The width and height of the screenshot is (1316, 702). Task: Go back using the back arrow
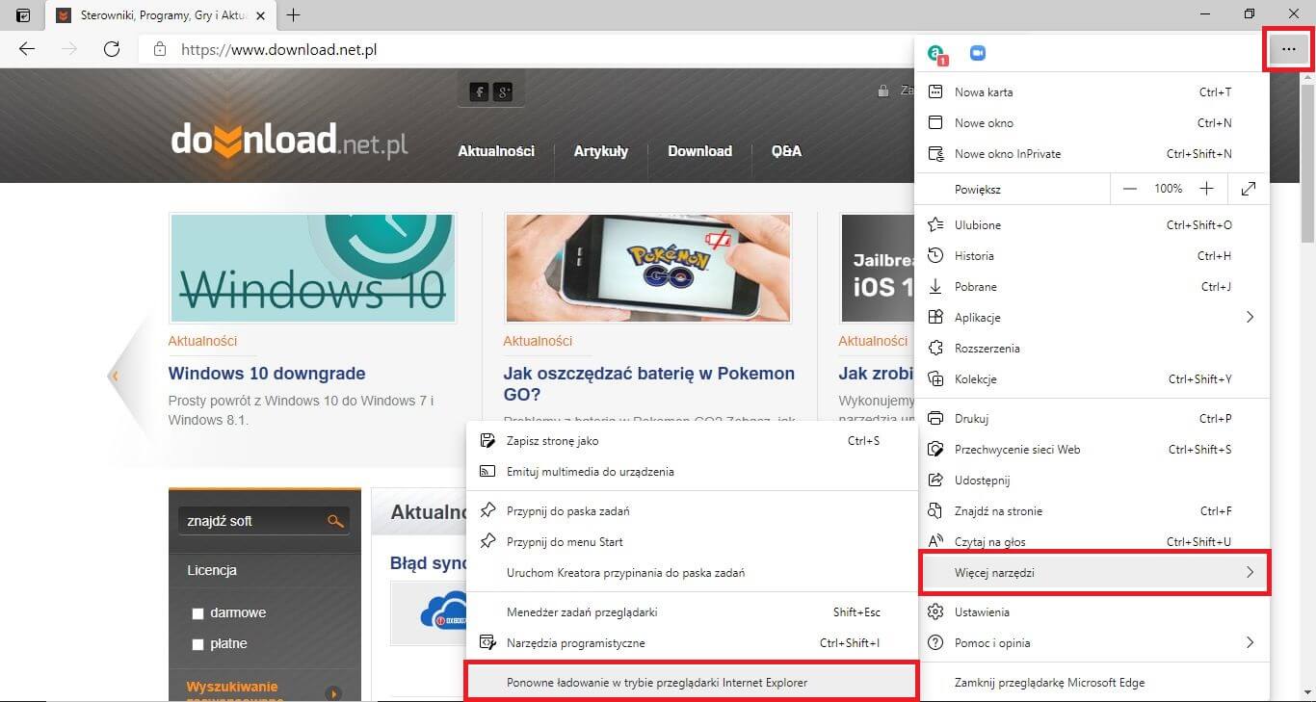click(x=27, y=49)
